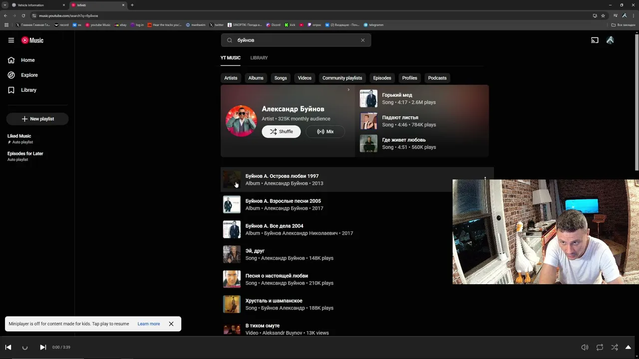Screen dimensions: 639x359
Task: Click install app icon in address bar
Action: 595,15
